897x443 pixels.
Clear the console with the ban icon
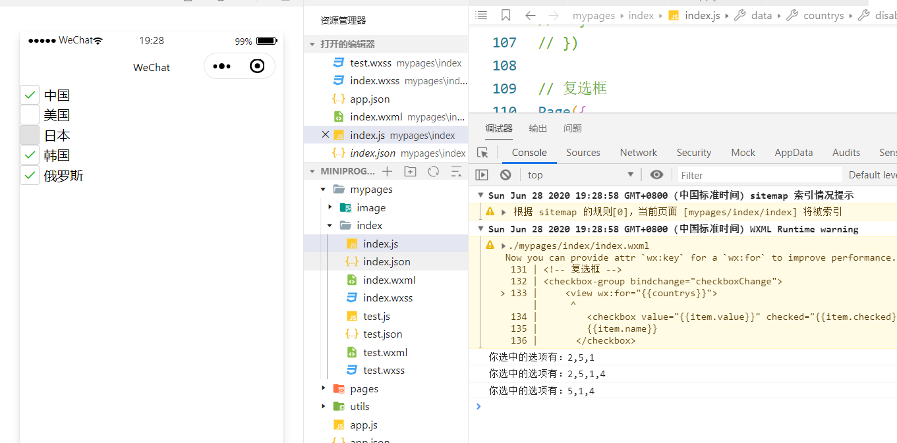pos(506,174)
